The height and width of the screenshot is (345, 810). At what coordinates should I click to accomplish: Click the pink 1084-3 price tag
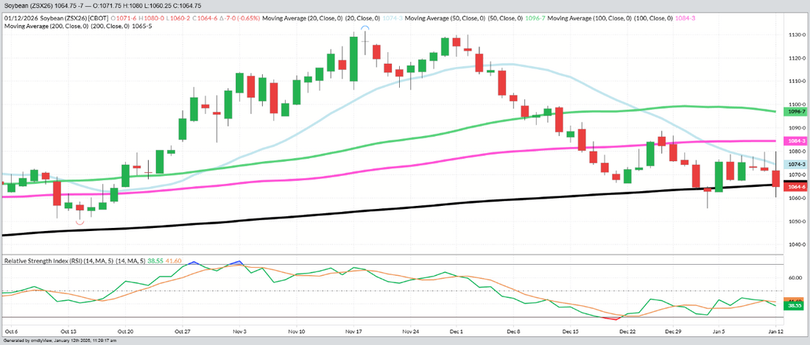coord(795,141)
